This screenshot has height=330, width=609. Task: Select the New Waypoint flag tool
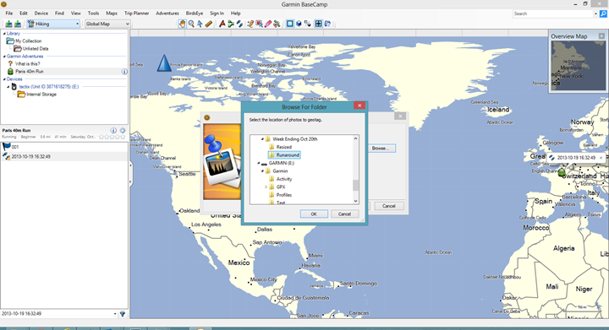[x=222, y=24]
